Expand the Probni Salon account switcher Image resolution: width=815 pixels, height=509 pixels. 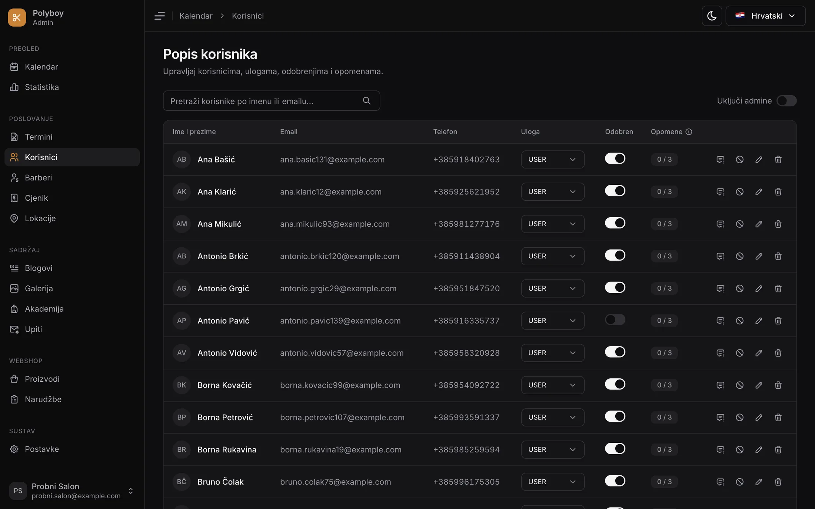pyautogui.click(x=72, y=491)
